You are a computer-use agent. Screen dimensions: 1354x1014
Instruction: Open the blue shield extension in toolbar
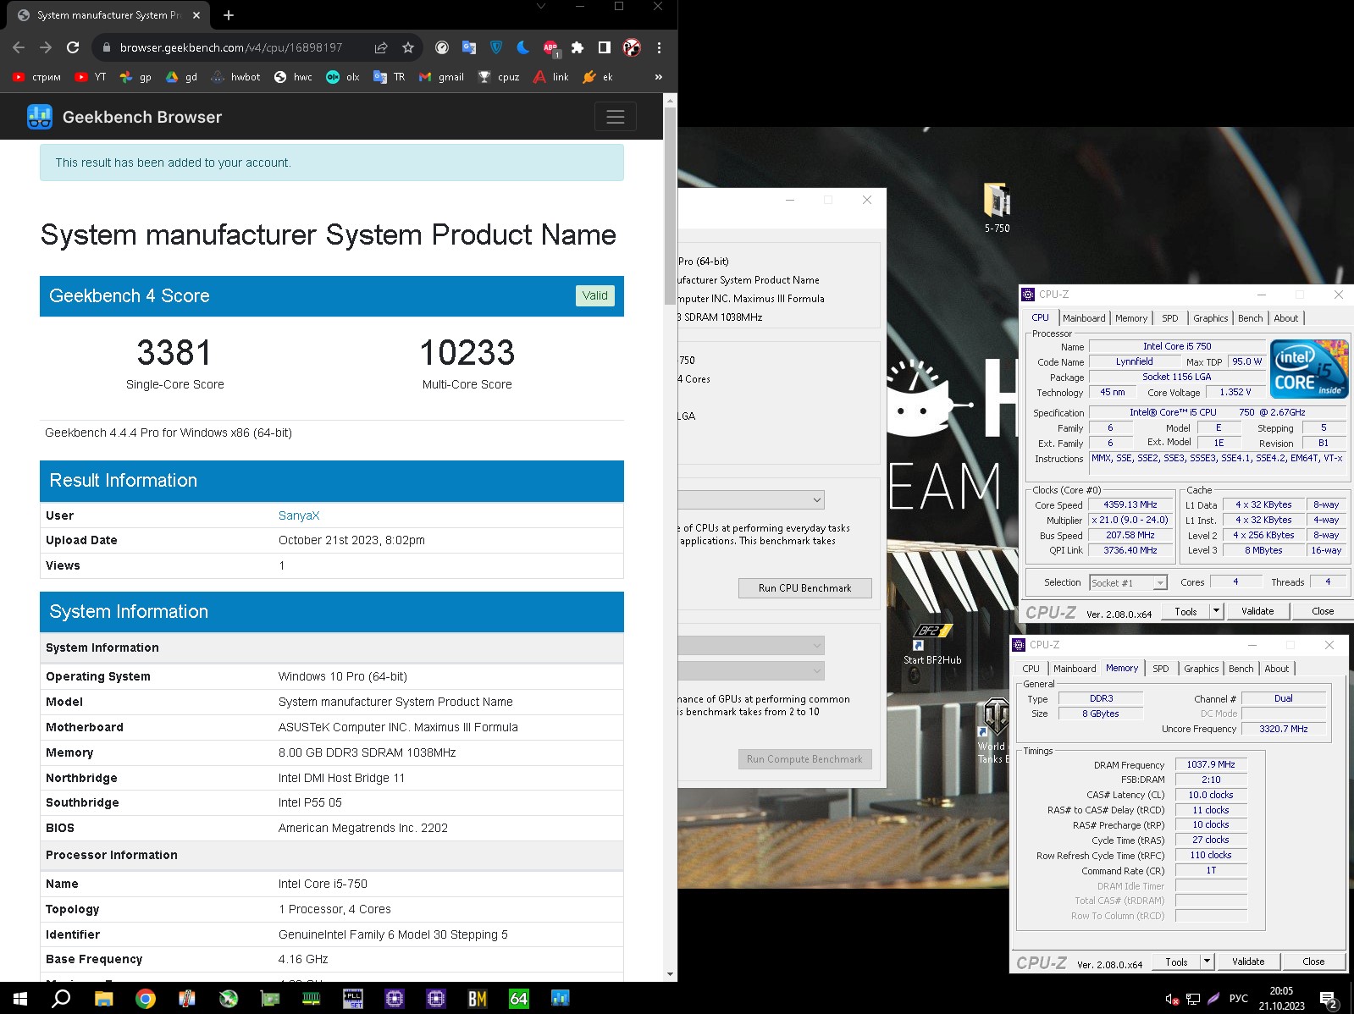point(496,47)
